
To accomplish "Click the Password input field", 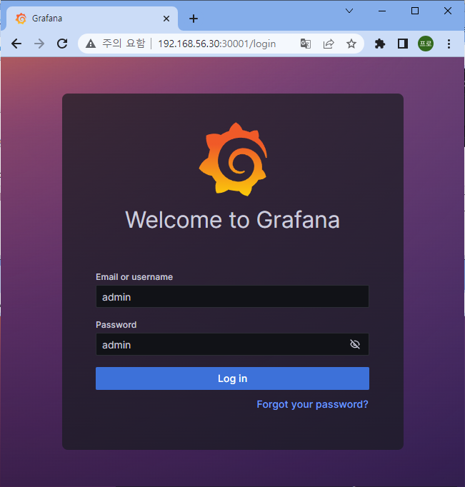I will tap(232, 344).
